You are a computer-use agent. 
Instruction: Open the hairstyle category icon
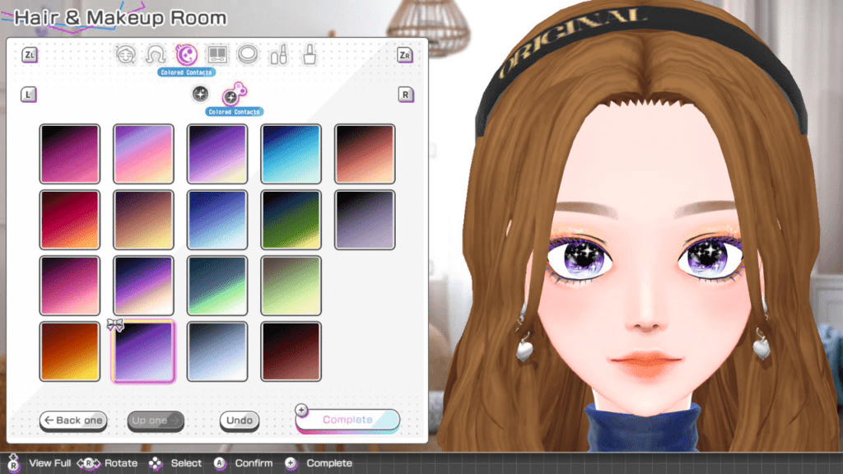pos(156,55)
